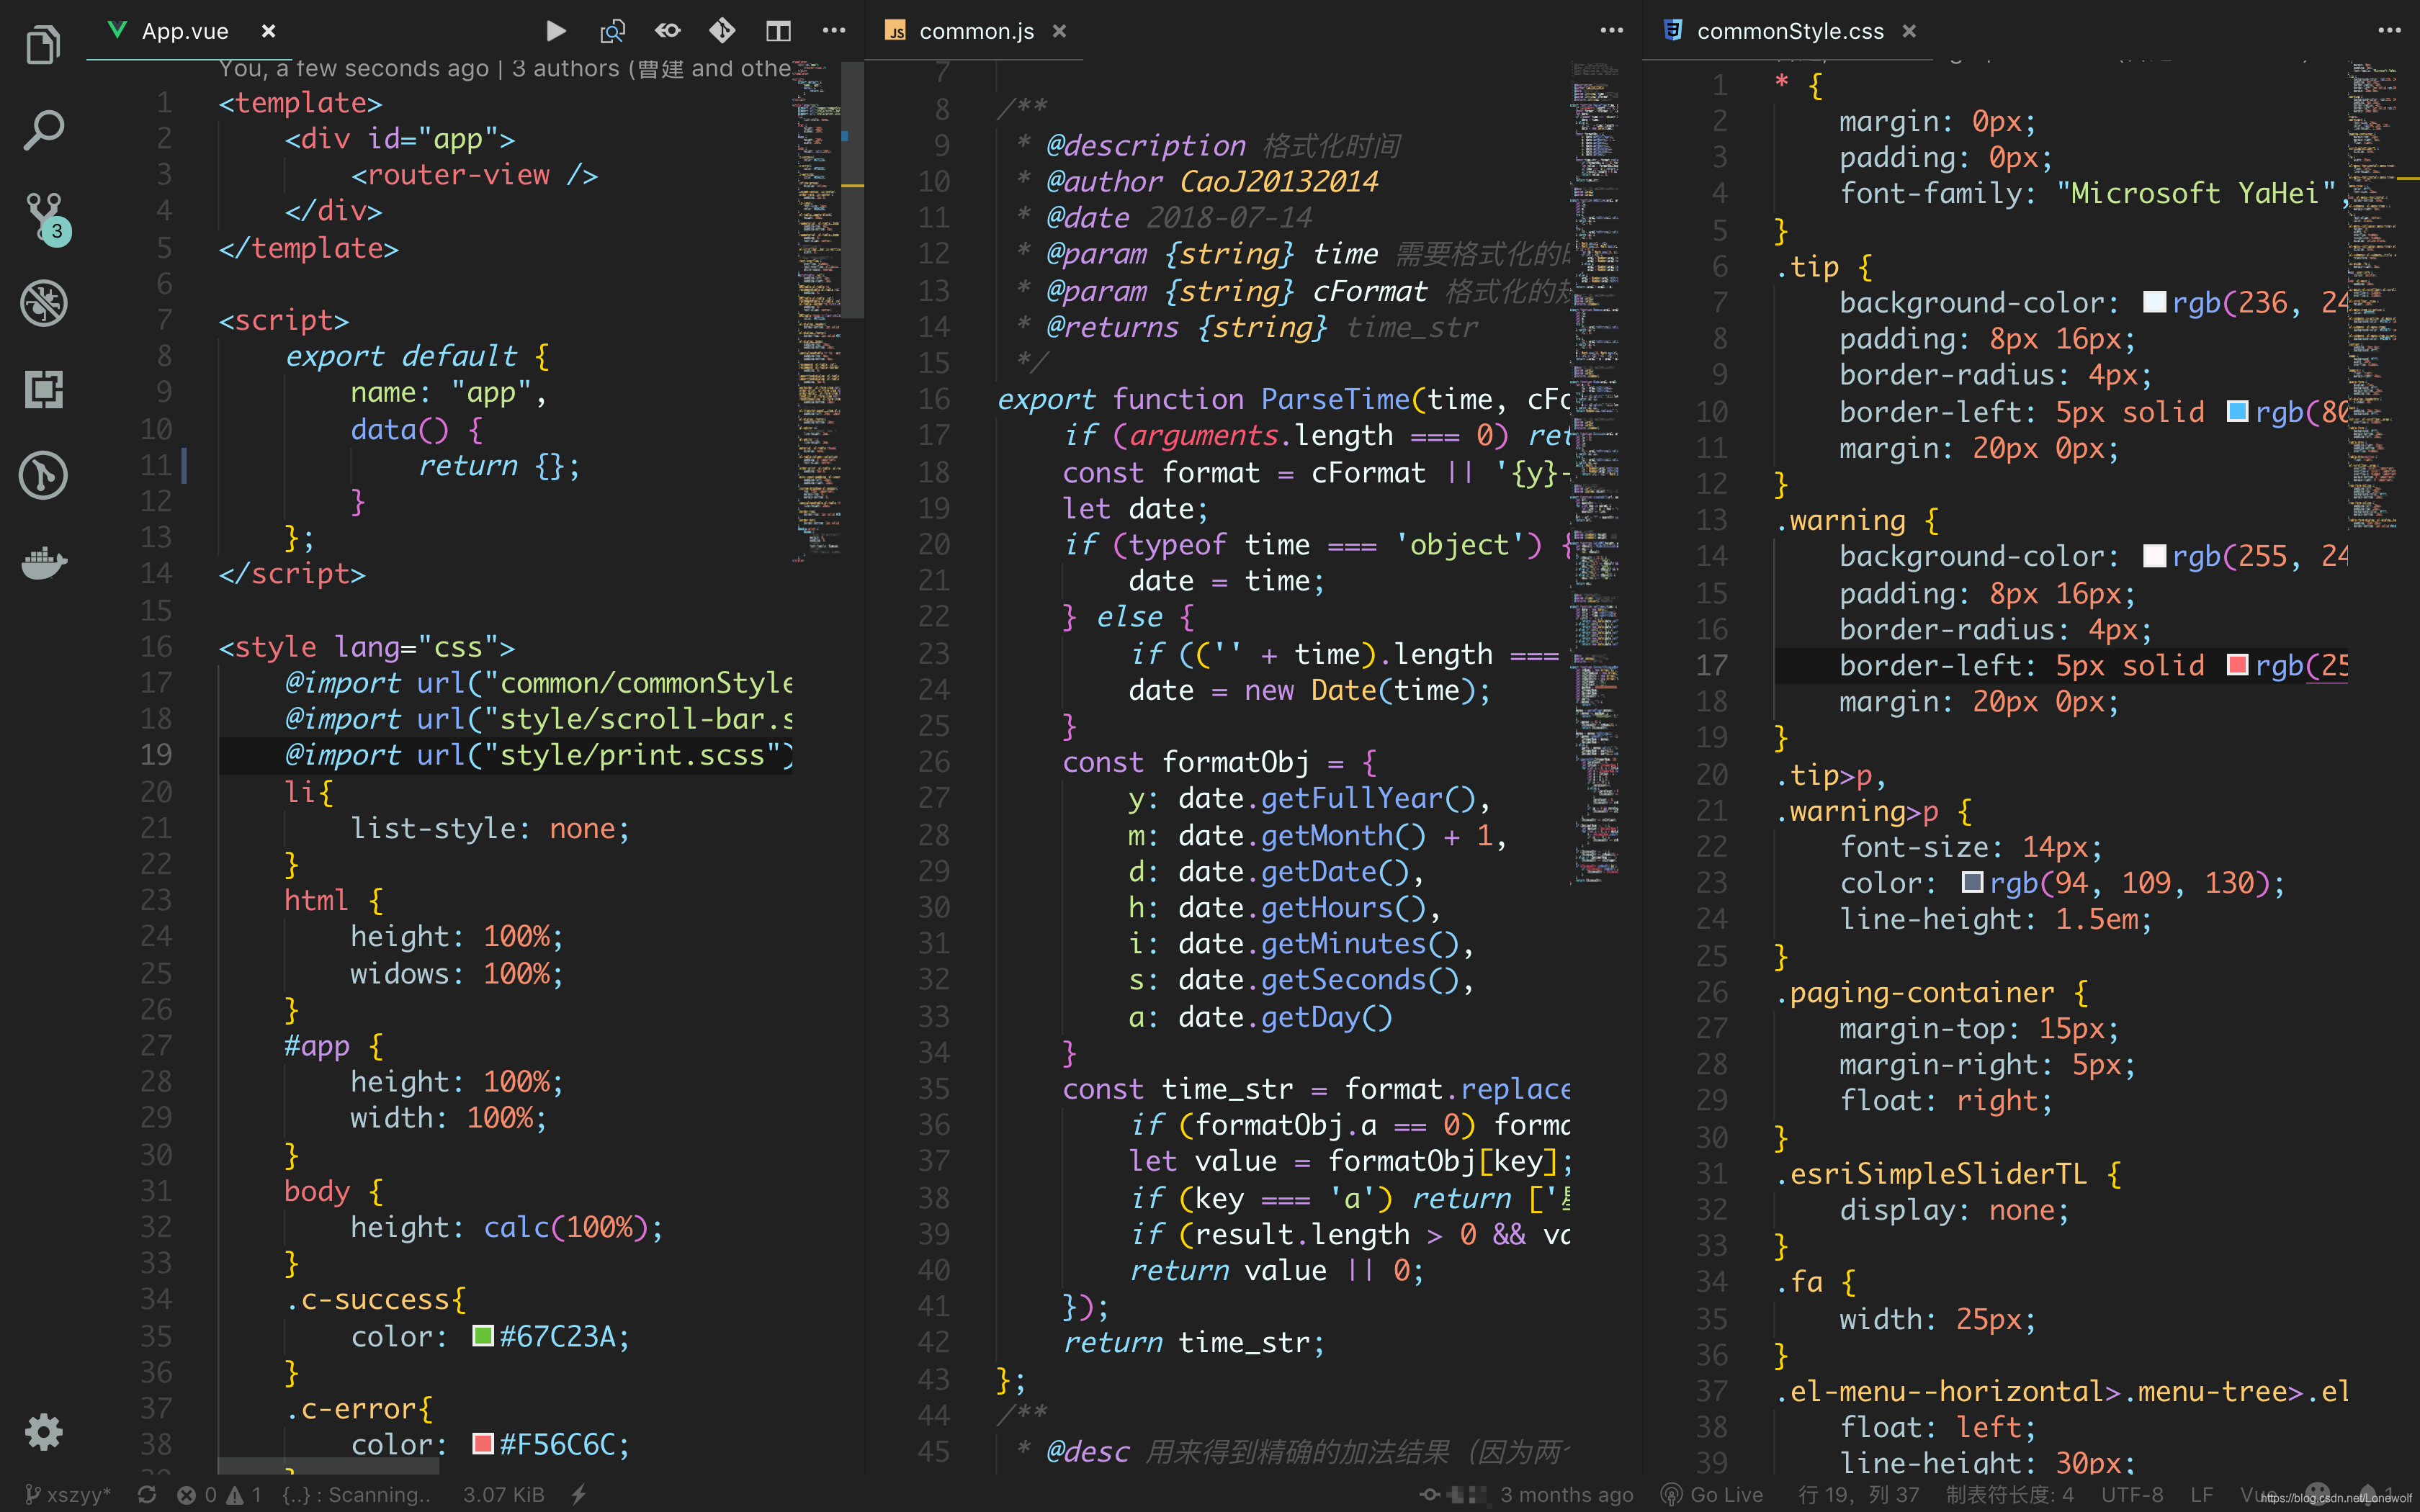Open the Search view in the activity bar
The width and height of the screenshot is (2420, 1512).
pos(43,130)
